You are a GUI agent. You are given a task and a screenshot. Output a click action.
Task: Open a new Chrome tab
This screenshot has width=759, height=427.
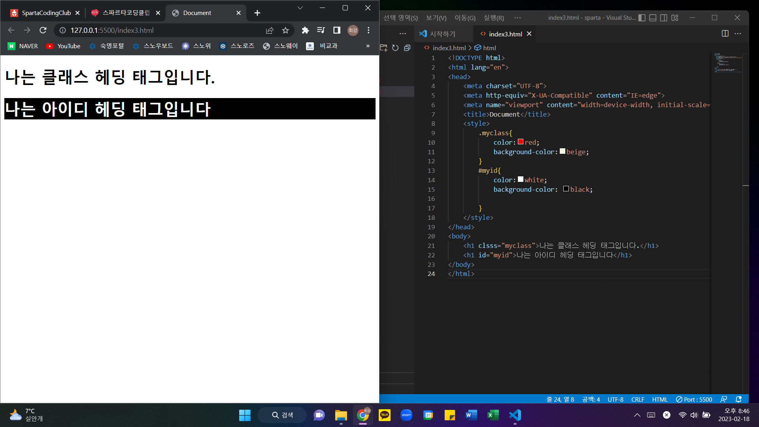click(257, 13)
